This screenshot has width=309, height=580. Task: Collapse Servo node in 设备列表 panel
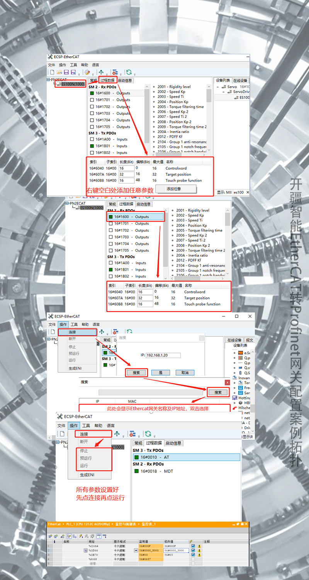pos(218,87)
